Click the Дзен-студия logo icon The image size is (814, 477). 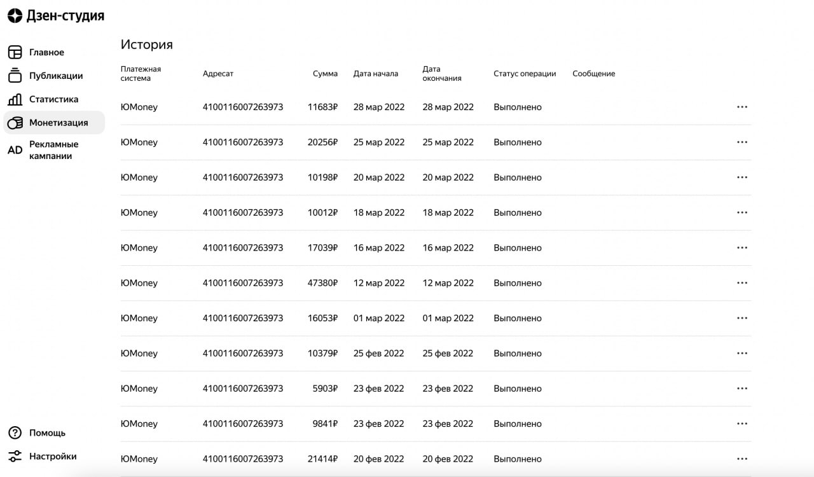click(x=15, y=16)
